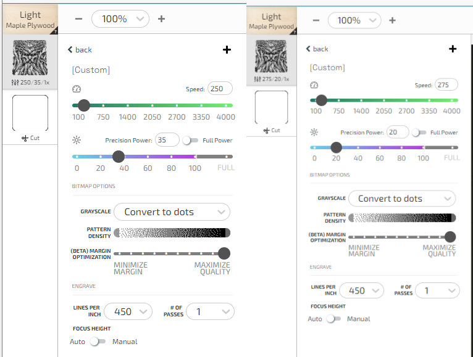
Task: Toggle Full Power switch in the right panel
Action: coord(419,133)
